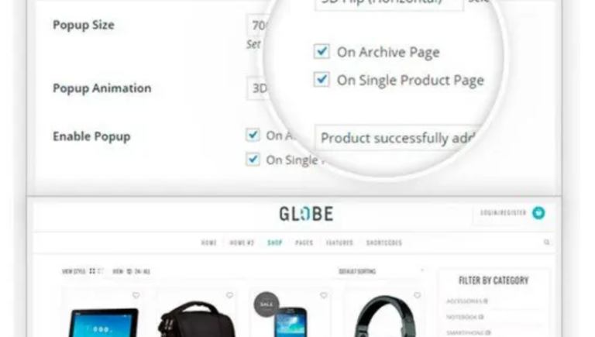Go to the Shortcodes menu item
595x337 pixels.
click(x=384, y=242)
